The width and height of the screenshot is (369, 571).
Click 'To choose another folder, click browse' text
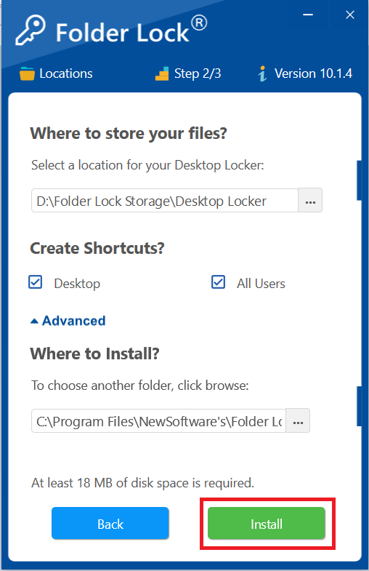[x=140, y=386]
